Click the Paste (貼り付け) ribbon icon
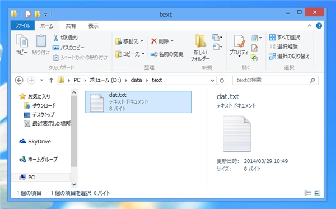 click(41, 44)
